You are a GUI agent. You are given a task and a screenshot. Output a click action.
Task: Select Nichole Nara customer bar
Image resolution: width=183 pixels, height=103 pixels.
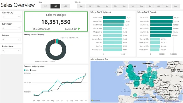pos(112,28)
